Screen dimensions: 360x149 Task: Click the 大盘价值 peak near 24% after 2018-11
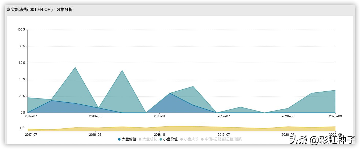(170, 93)
